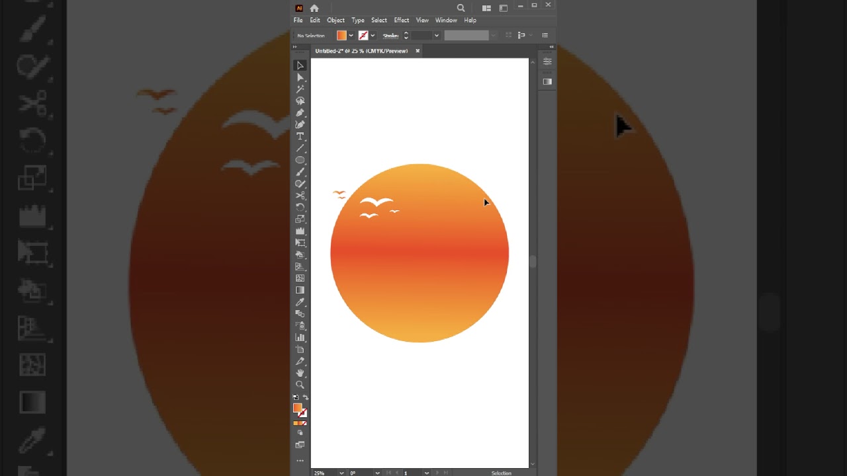This screenshot has height=476, width=847.
Task: Select the Eyedropper tool
Action: [300, 302]
